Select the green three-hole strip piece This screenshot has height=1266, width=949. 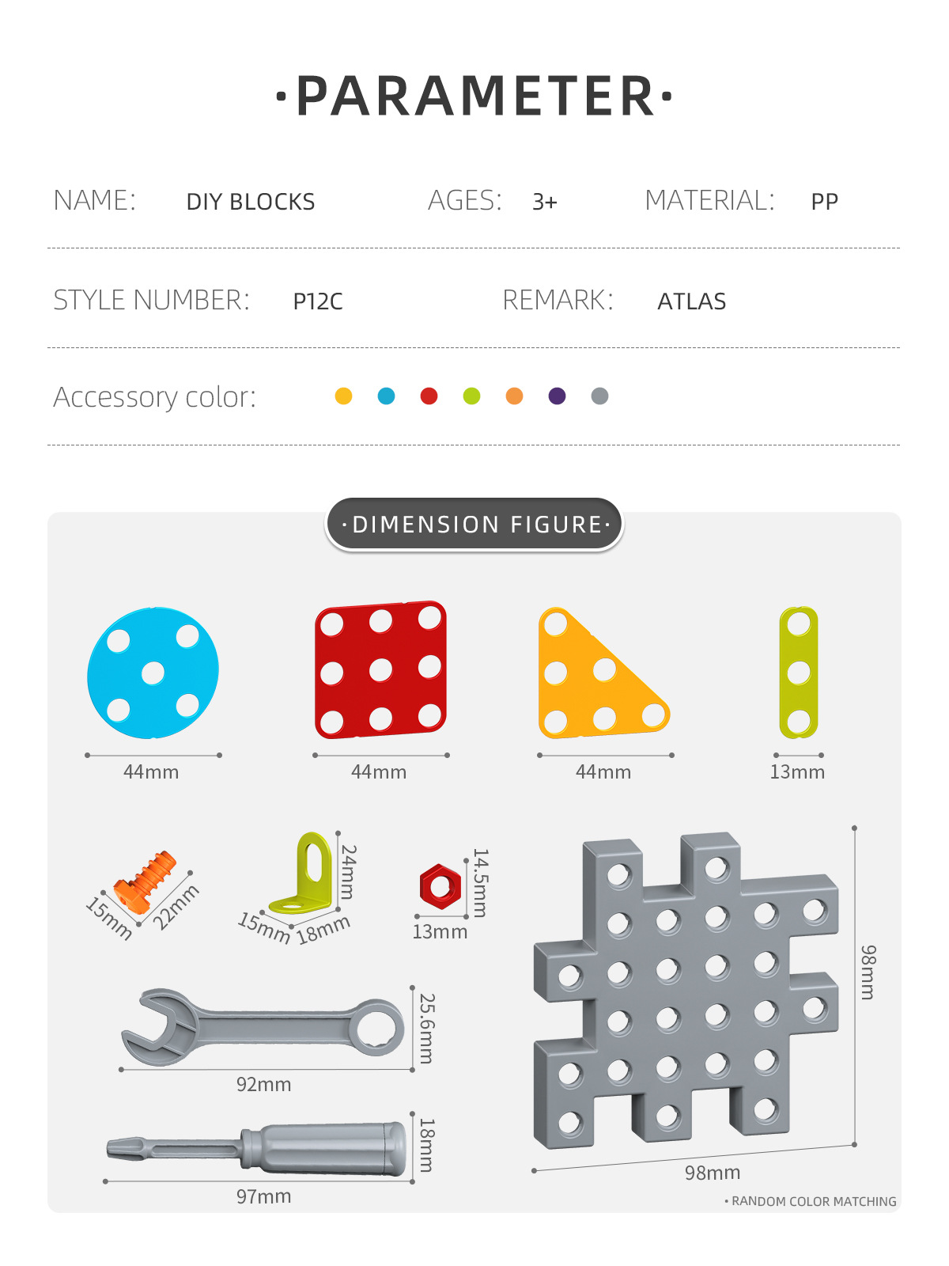coord(799,673)
